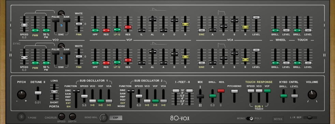Click the BEND WHL range knob

[104, 118]
